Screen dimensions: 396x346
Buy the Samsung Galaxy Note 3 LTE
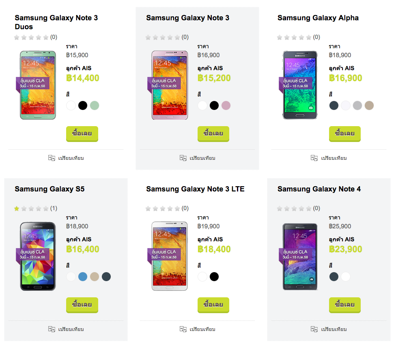(x=213, y=305)
